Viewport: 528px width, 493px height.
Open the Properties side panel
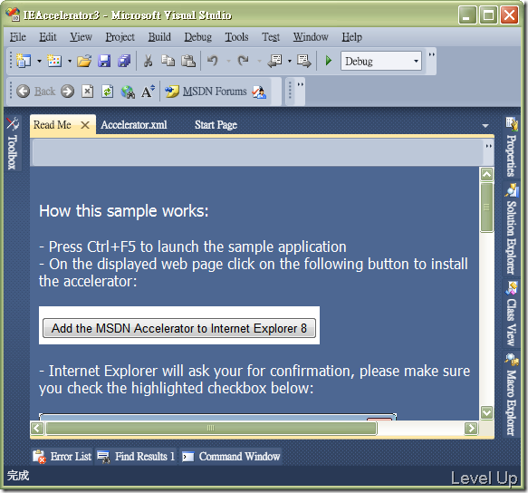511,147
